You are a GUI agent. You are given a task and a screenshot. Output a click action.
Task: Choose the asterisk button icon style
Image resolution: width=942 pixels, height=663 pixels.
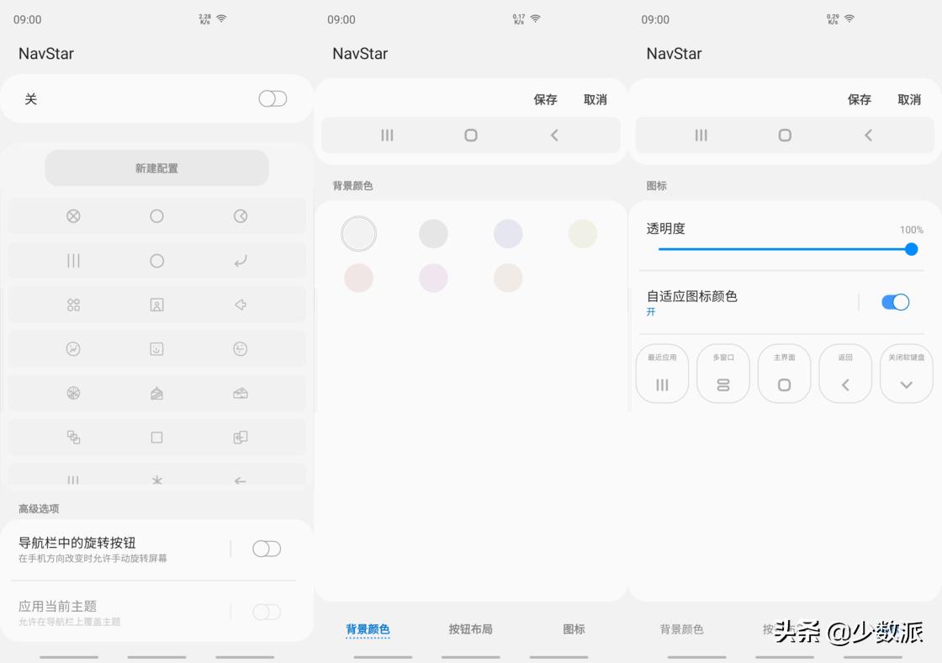click(x=157, y=480)
